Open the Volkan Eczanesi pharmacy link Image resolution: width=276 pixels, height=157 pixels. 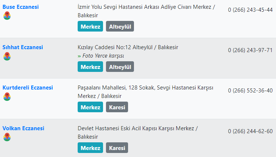23,128
